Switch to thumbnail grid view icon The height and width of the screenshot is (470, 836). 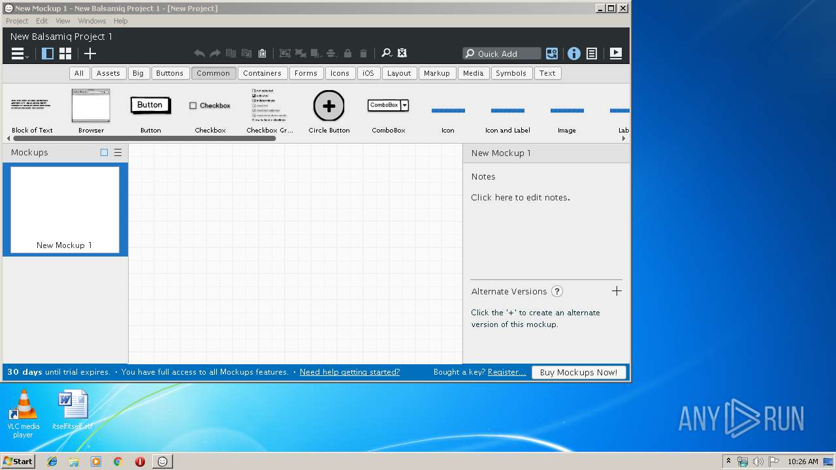point(65,54)
